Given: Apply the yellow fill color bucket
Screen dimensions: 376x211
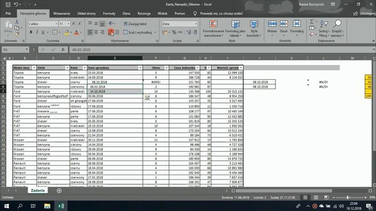Looking at the screenshot, I should [67, 32].
